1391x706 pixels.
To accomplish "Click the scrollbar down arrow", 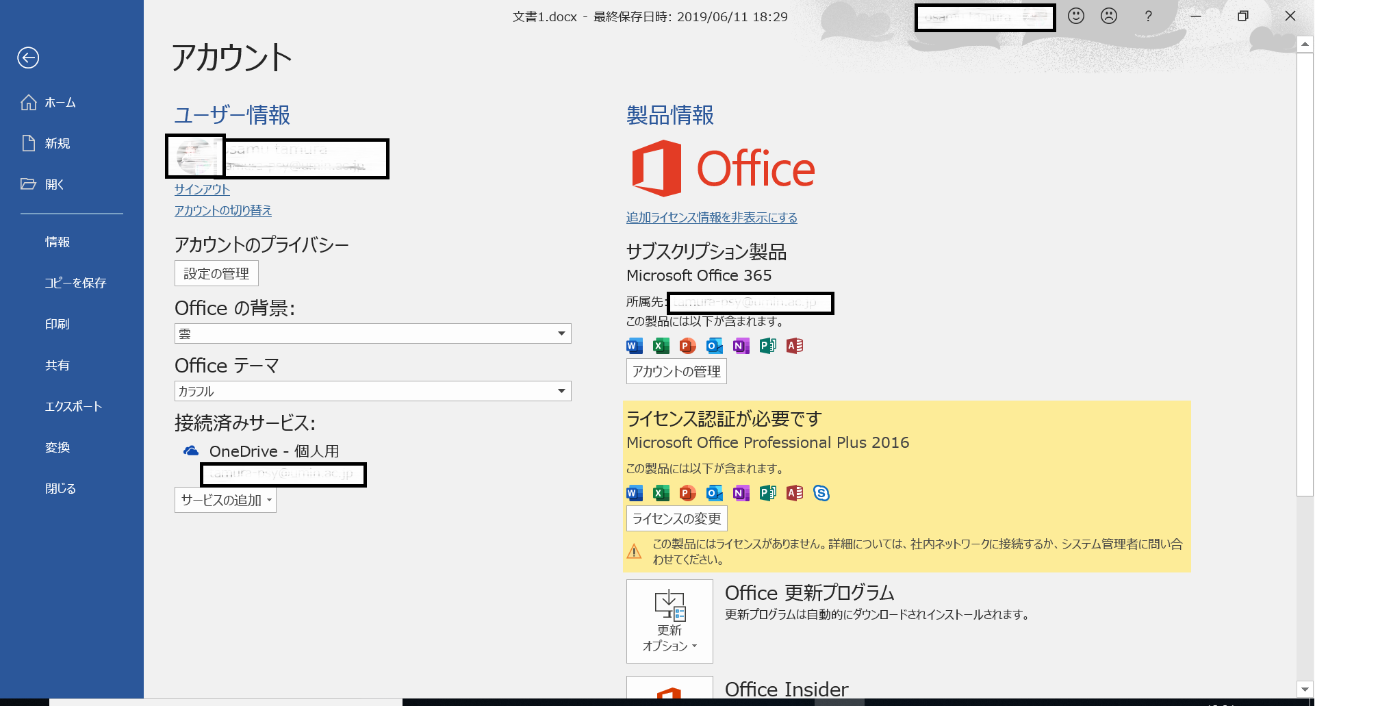I will (x=1305, y=690).
